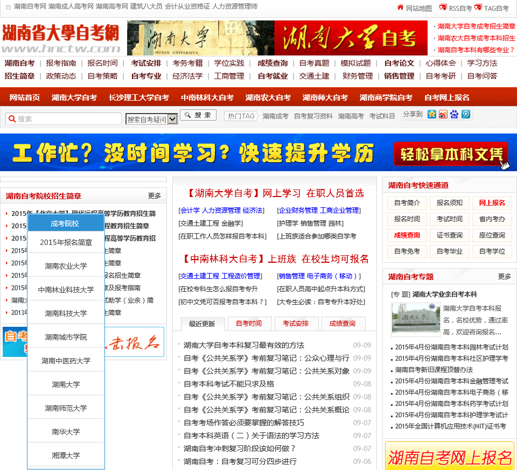Click the 证书查询 quick-access button
The height and width of the screenshot is (470, 517).
pos(449,235)
